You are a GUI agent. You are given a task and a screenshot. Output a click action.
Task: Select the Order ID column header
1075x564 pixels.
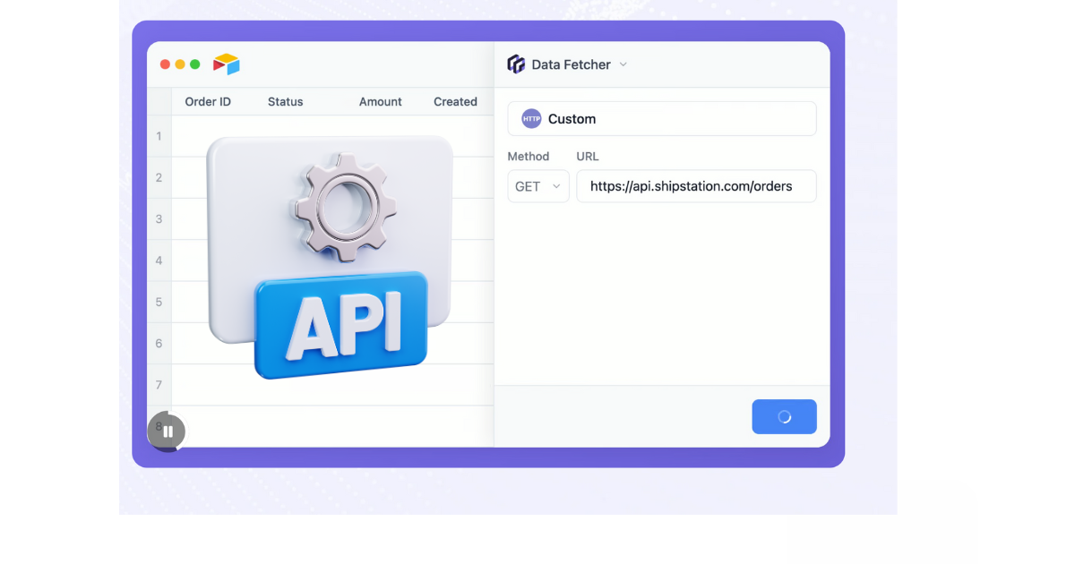pyautogui.click(x=208, y=102)
